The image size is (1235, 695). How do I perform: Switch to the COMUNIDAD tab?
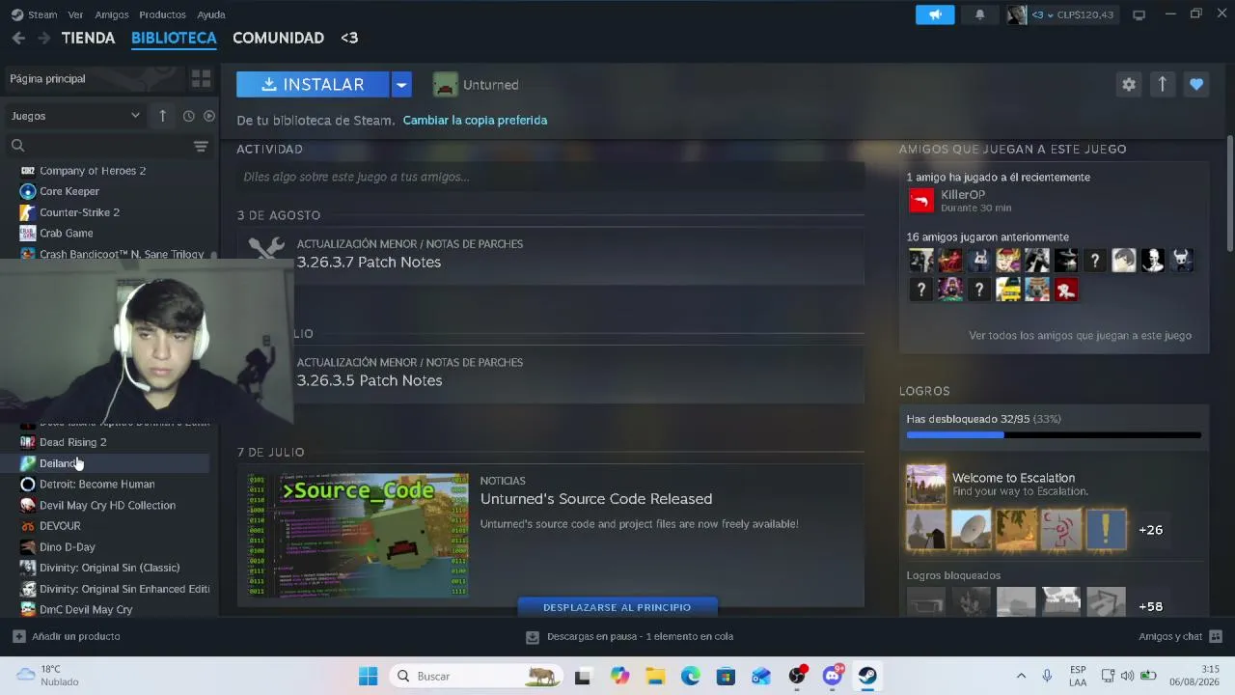pos(278,38)
